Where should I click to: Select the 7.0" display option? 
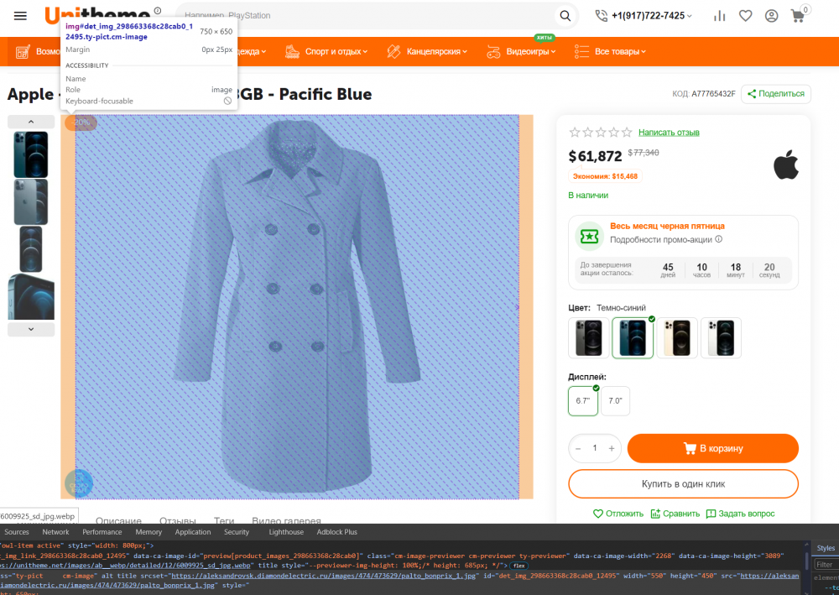pyautogui.click(x=615, y=401)
